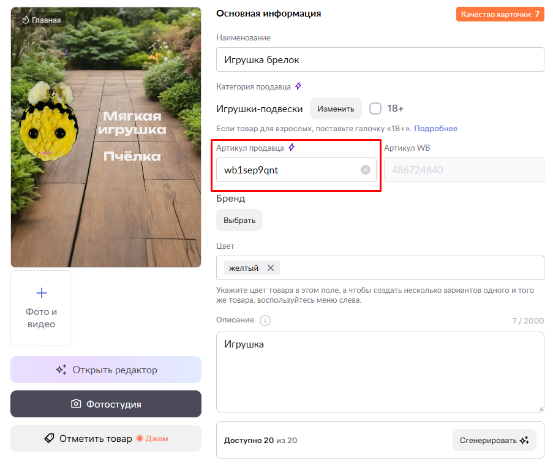Screen dimensions: 553x467
Task: Launch Открыть редактор
Action: (105, 370)
